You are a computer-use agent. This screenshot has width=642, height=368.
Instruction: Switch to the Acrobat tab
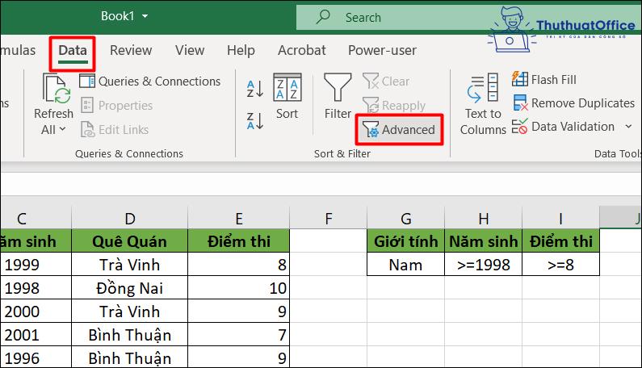point(302,50)
